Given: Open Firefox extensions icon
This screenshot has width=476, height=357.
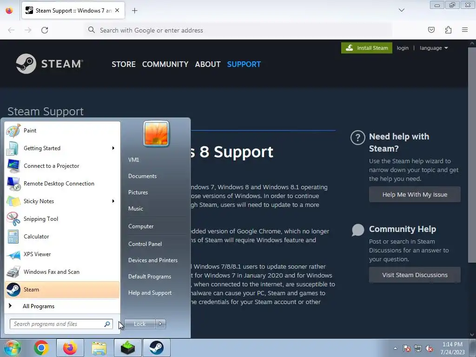Looking at the screenshot, I should tap(448, 30).
